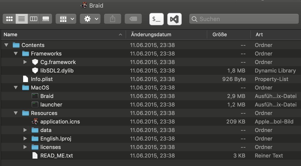Select the READ_ME.txt file name
The image size is (301, 166).
57,156
